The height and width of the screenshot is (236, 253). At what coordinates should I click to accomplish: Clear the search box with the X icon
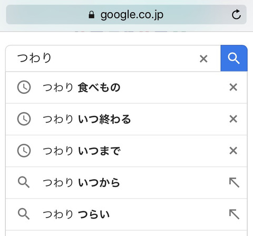(203, 58)
